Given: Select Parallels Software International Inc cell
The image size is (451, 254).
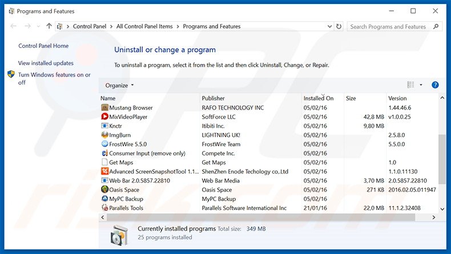Looking at the screenshot, I should pos(244,208).
